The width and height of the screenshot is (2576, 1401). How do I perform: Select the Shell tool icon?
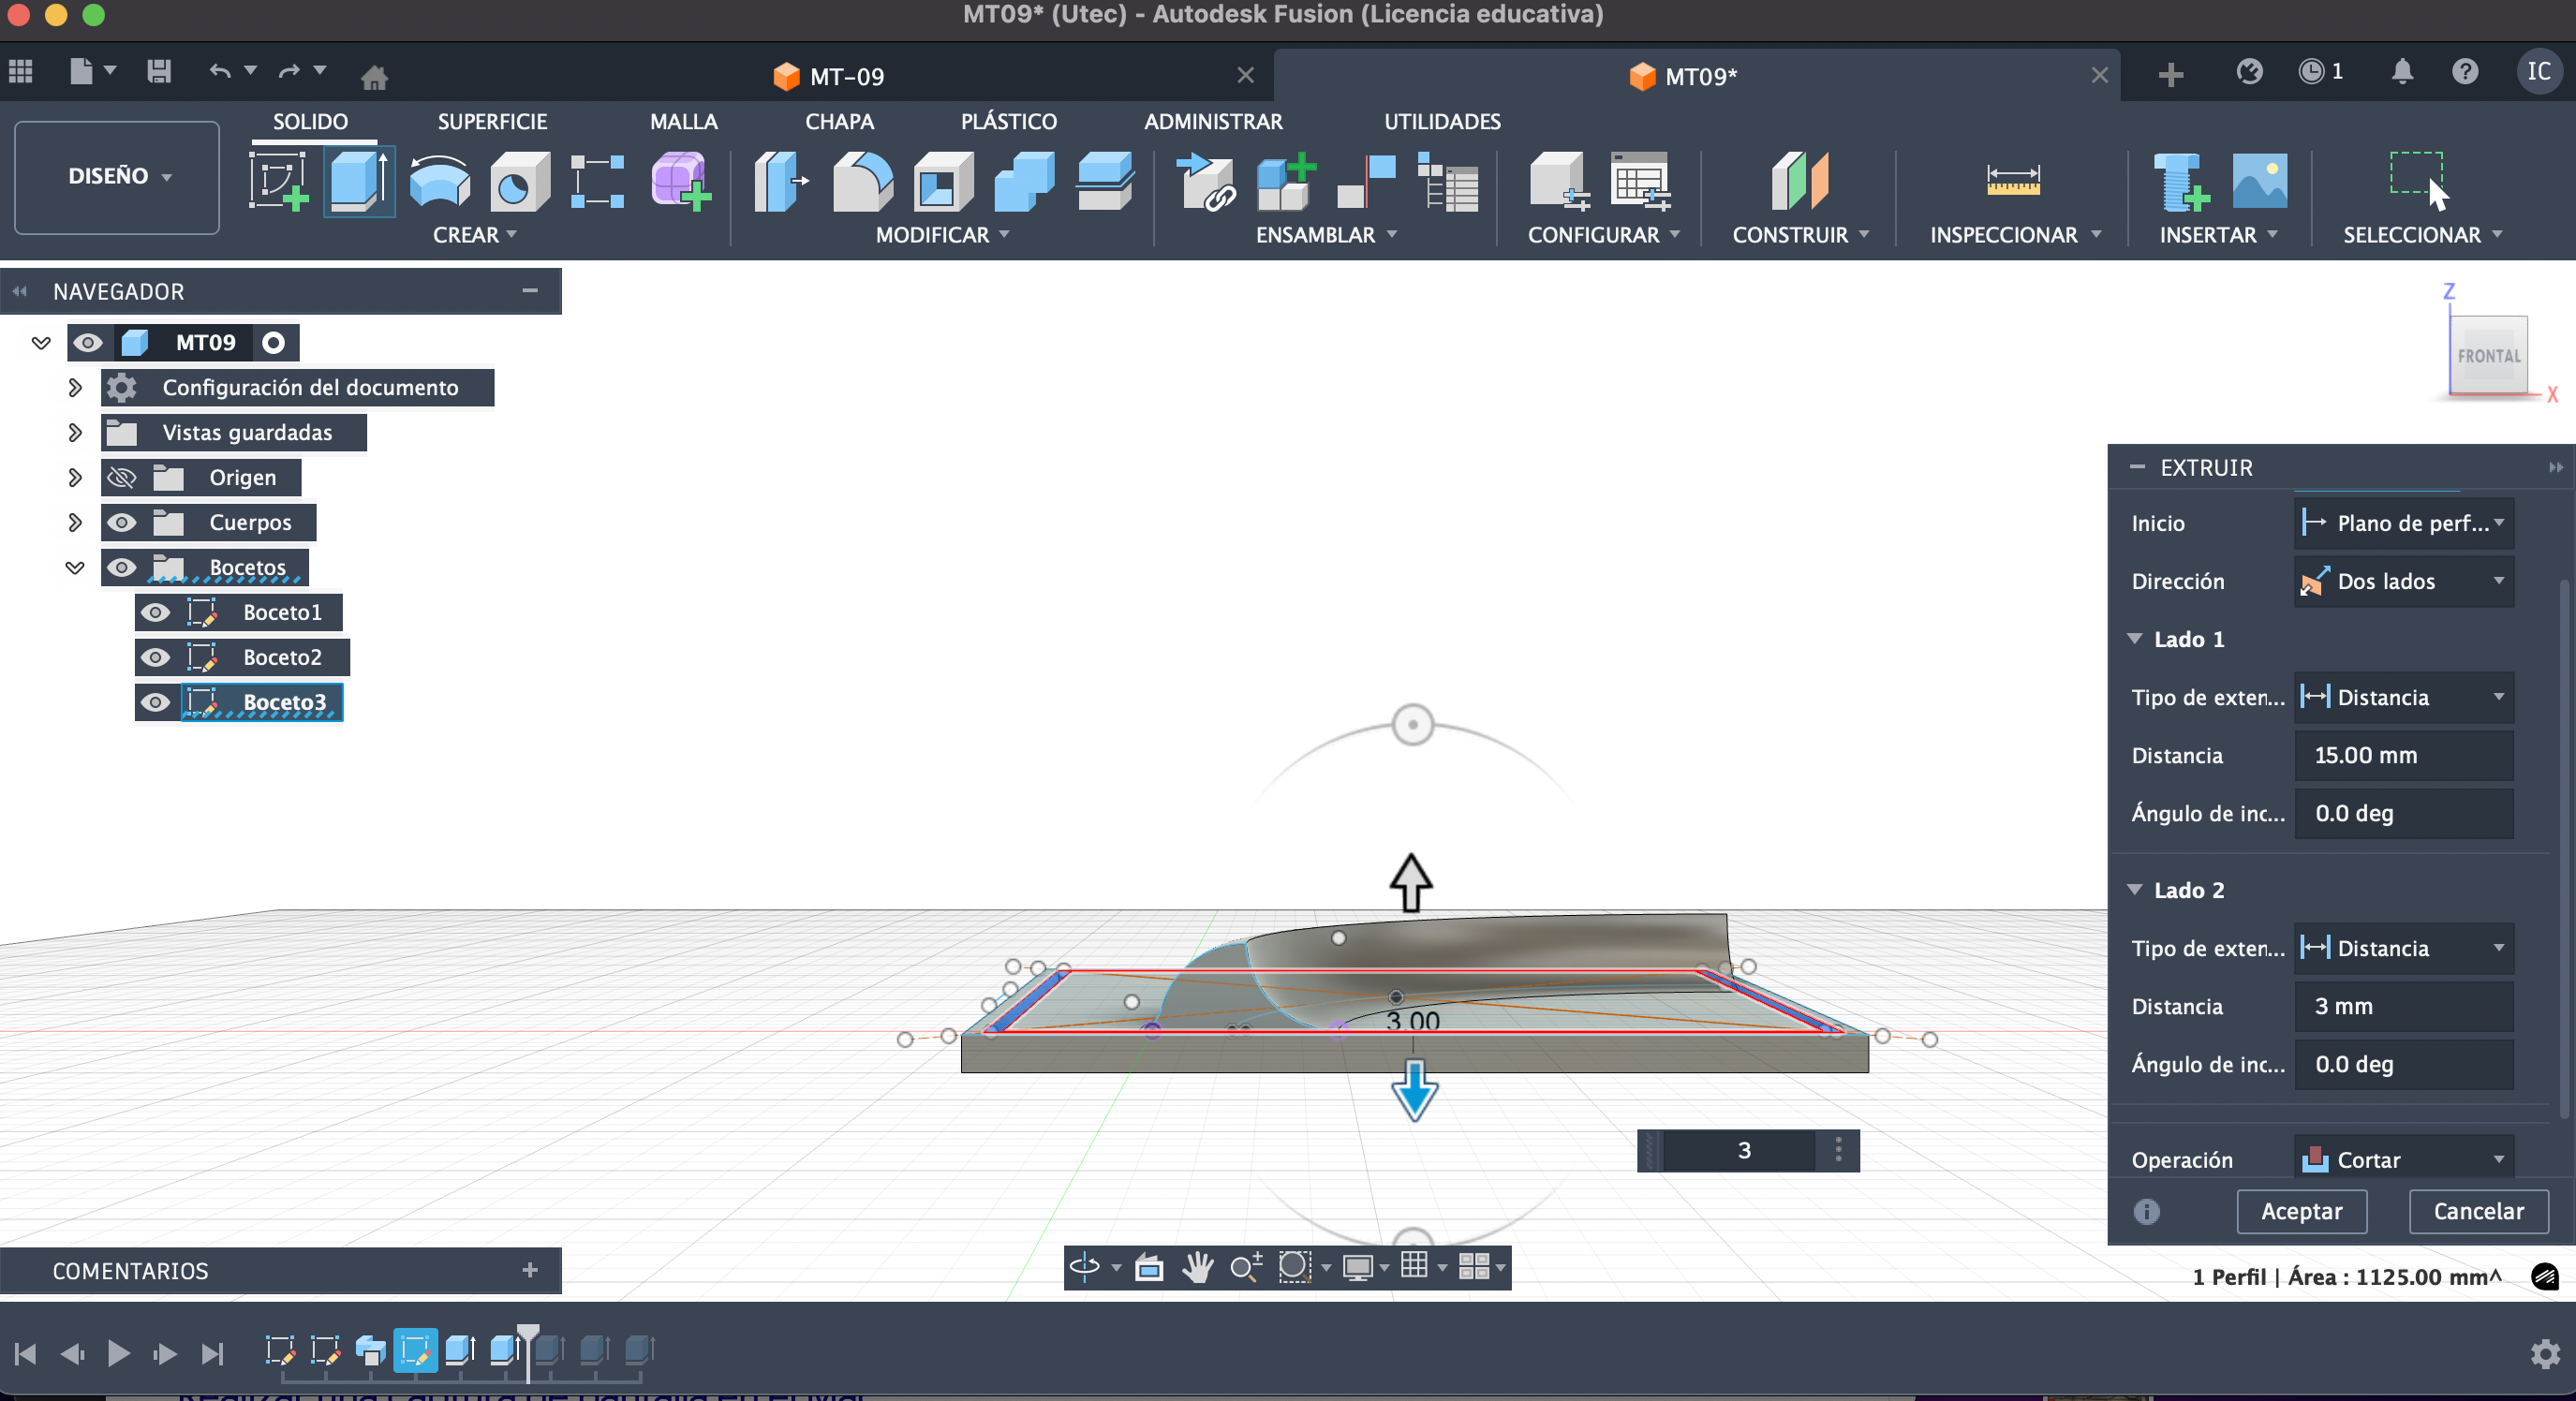942,181
